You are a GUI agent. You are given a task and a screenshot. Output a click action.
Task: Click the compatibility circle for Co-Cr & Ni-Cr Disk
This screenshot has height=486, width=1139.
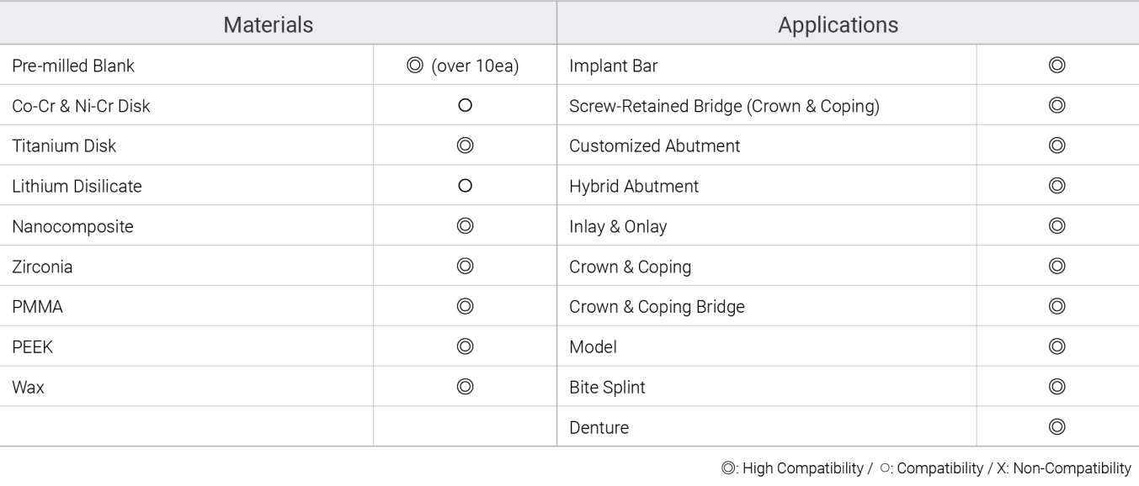(x=464, y=106)
